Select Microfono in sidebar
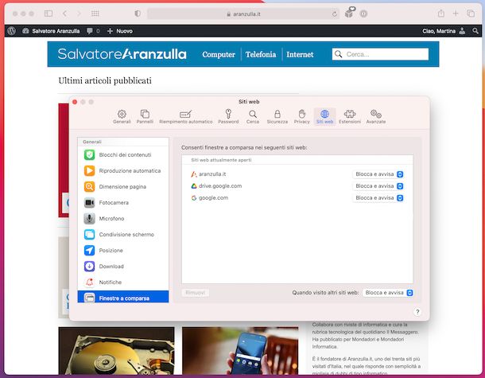The height and width of the screenshot is (378, 485). tap(123, 219)
